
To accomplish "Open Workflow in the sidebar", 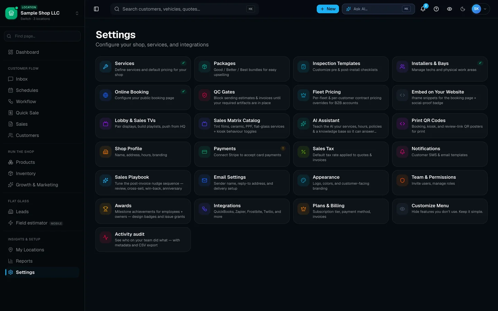I will tap(42, 102).
